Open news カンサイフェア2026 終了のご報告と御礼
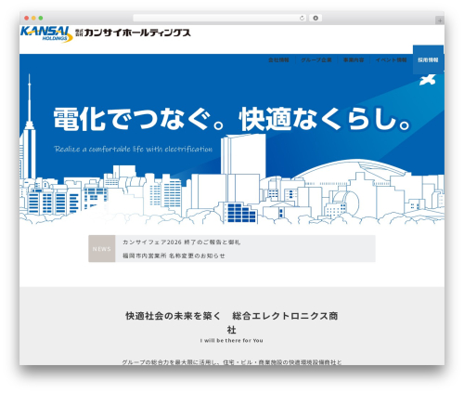Viewport: 464px width, 393px height. tap(181, 242)
